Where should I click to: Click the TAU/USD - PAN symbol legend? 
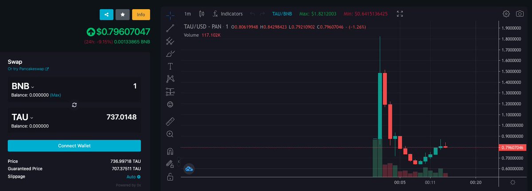[x=206, y=27]
